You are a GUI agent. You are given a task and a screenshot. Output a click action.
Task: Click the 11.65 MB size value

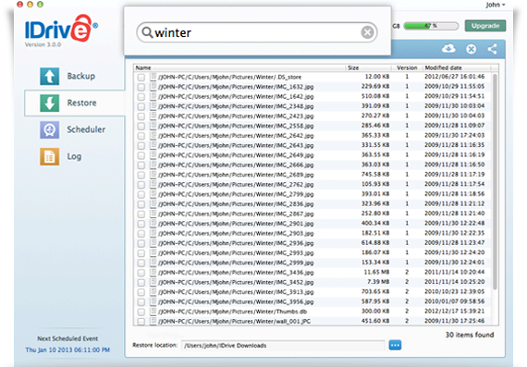click(377, 272)
